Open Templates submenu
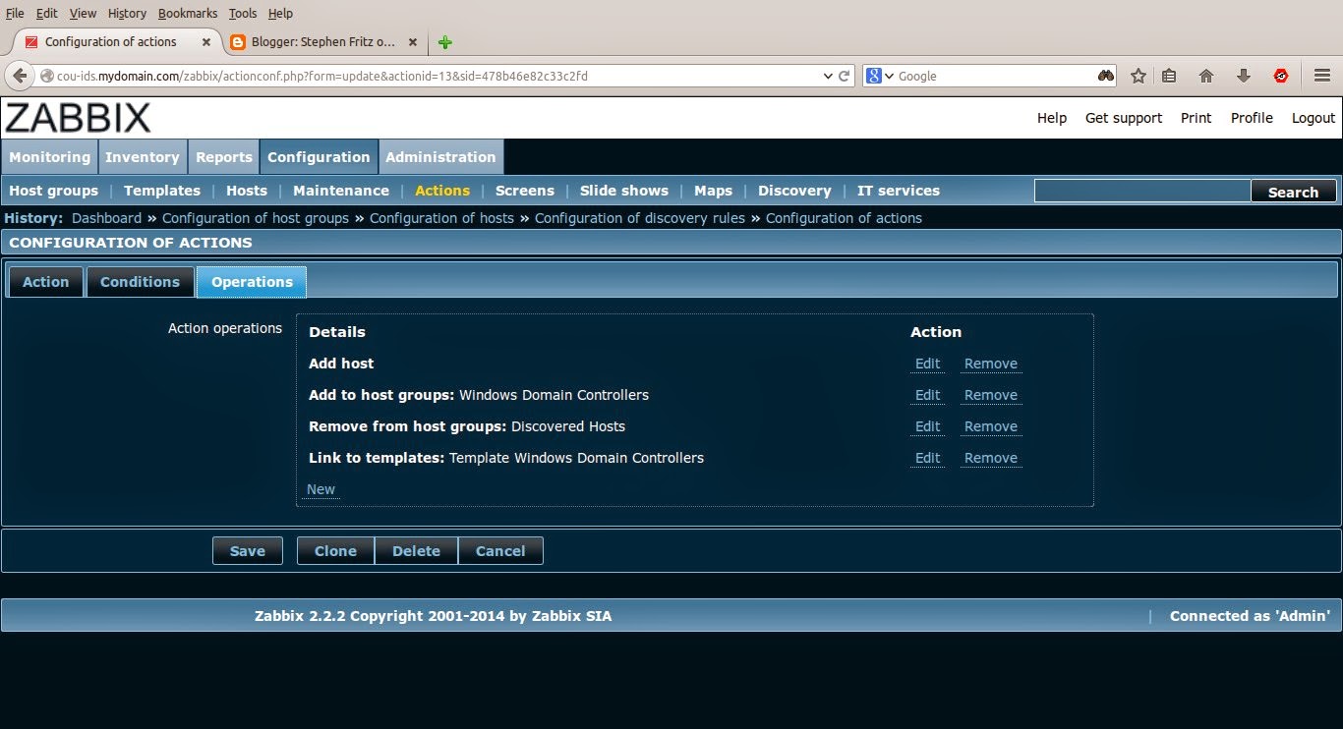 (x=162, y=191)
